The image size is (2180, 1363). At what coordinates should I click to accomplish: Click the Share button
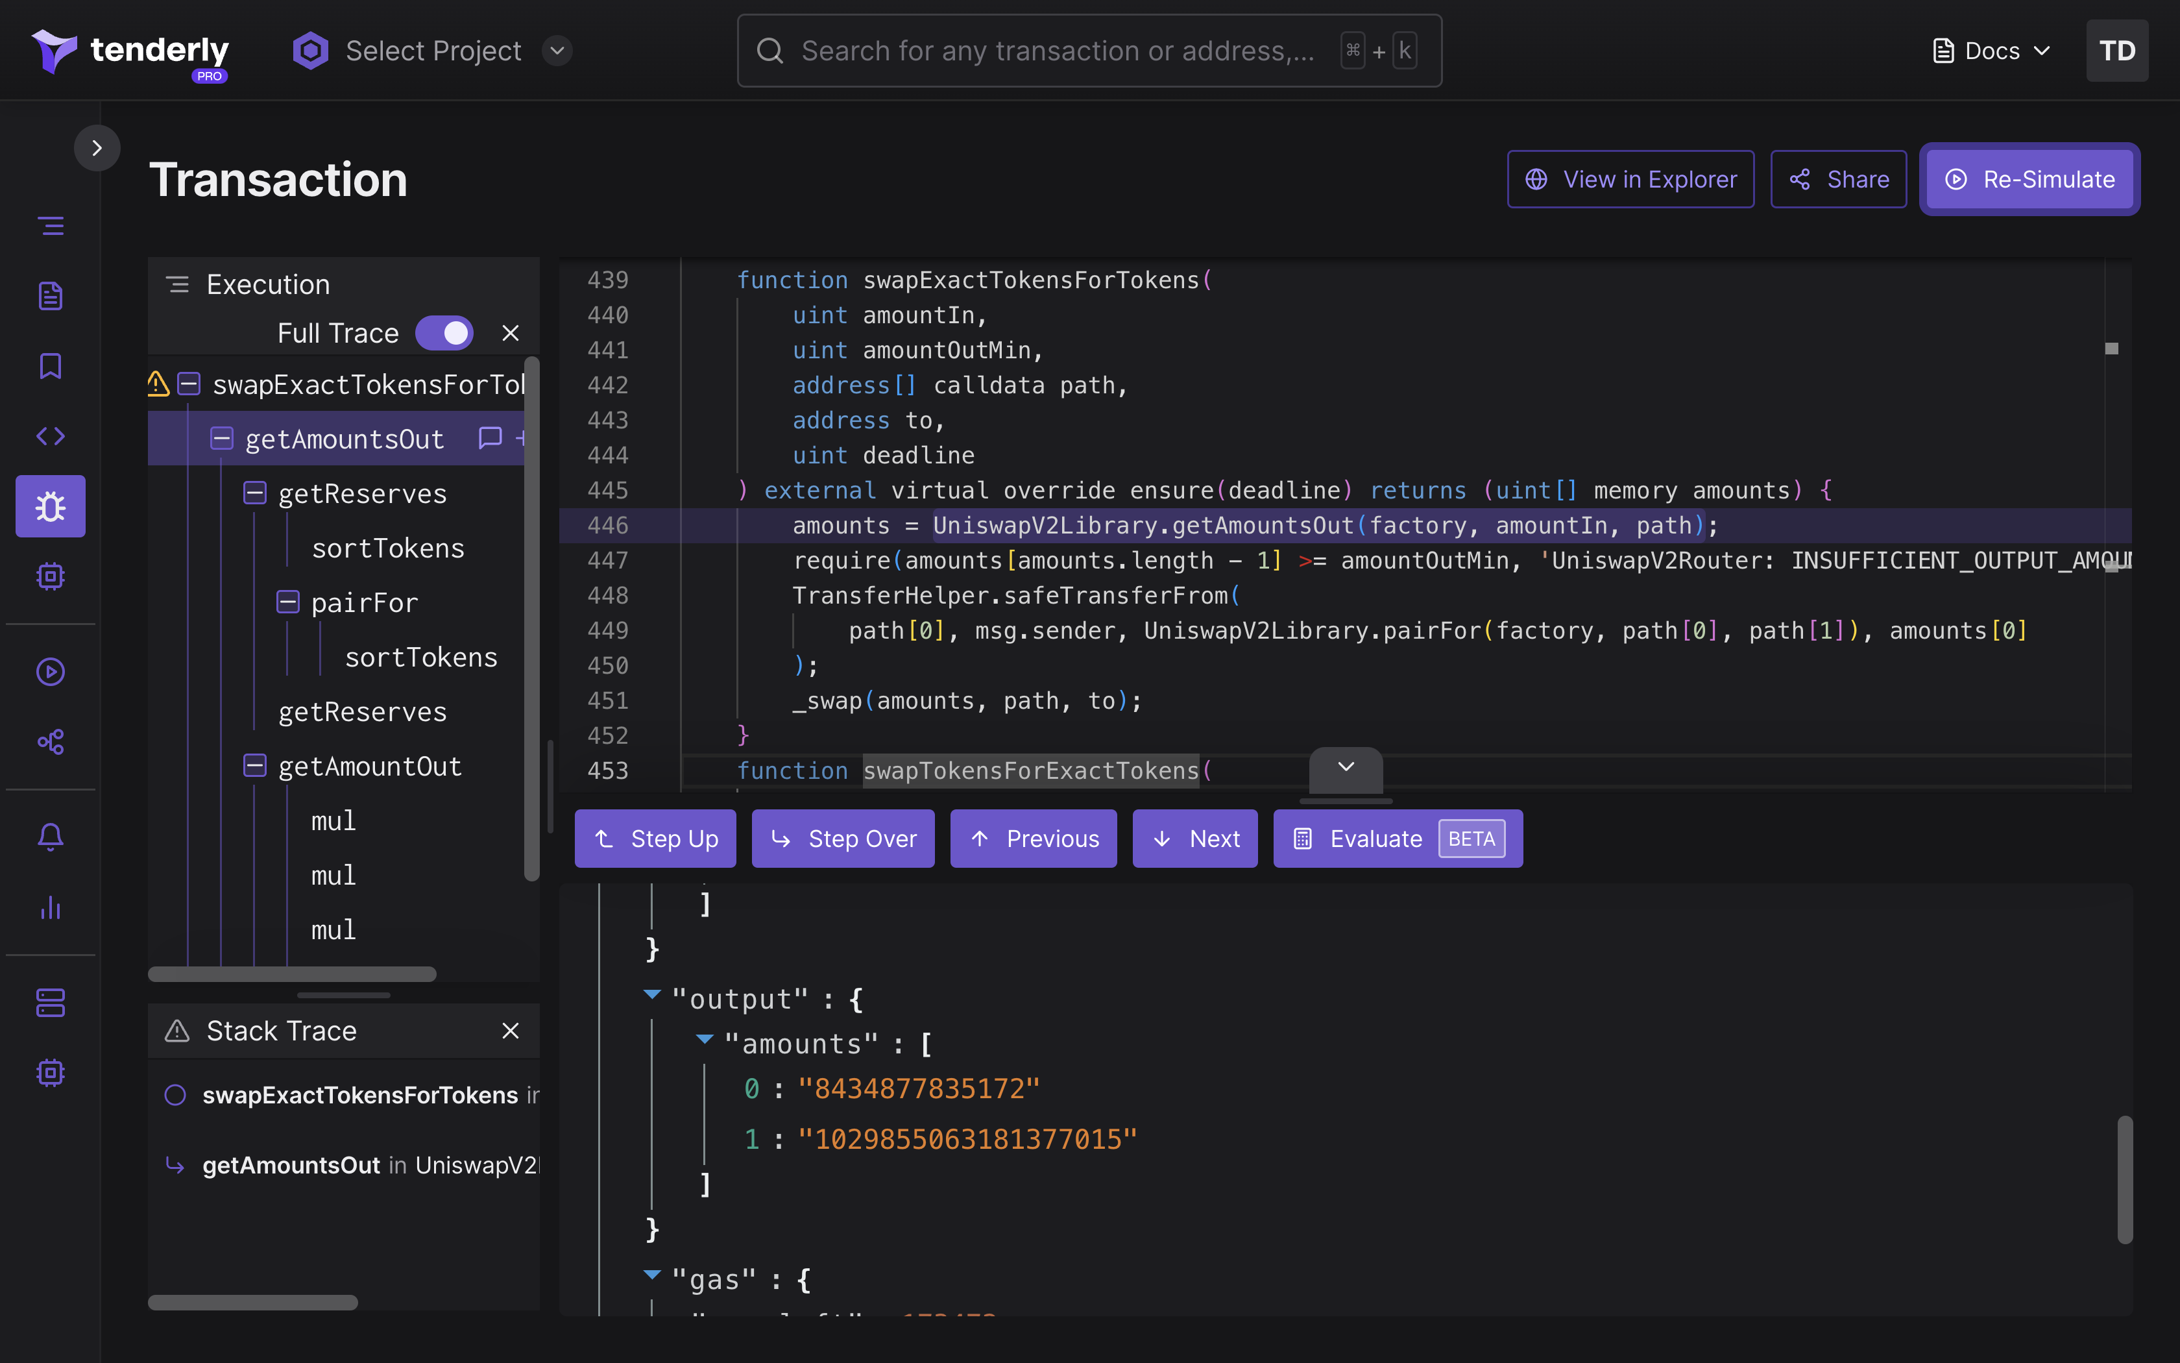coord(1839,179)
